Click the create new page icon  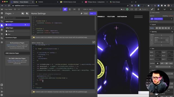coord(27,13)
